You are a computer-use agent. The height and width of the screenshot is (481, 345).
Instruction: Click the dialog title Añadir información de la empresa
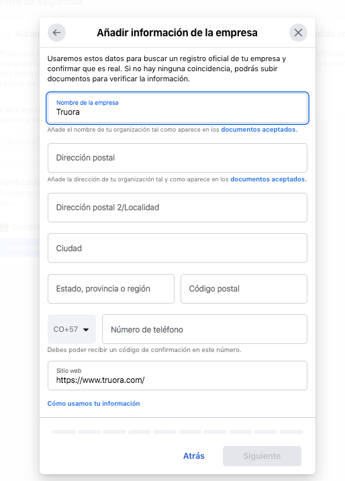point(177,32)
